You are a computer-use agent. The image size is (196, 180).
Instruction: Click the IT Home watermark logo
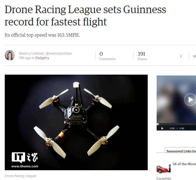pyautogui.click(x=25, y=157)
